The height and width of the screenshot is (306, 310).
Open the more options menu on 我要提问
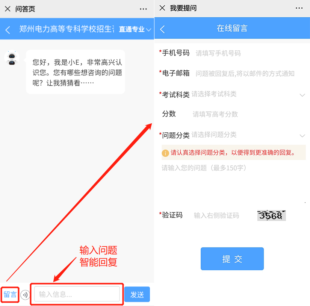[x=299, y=8]
